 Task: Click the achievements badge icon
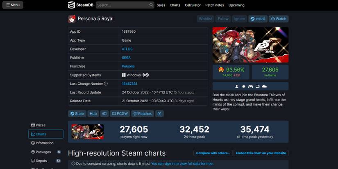244,86
